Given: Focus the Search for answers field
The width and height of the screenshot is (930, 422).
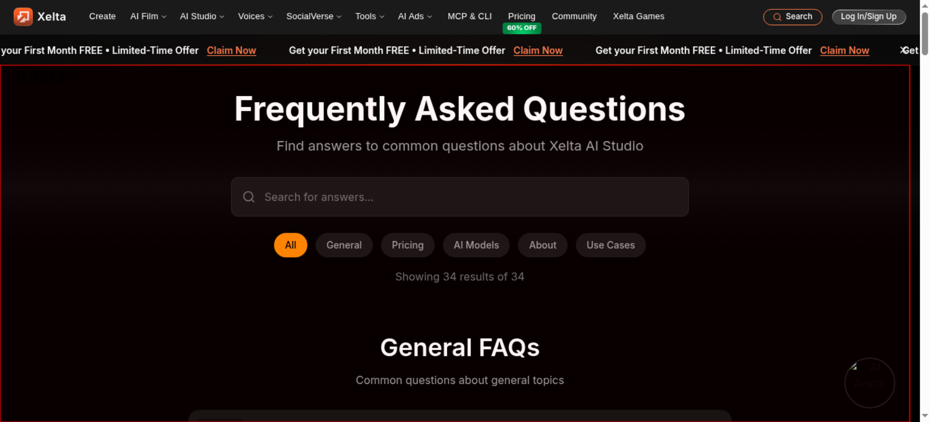Looking at the screenshot, I should pyautogui.click(x=460, y=197).
